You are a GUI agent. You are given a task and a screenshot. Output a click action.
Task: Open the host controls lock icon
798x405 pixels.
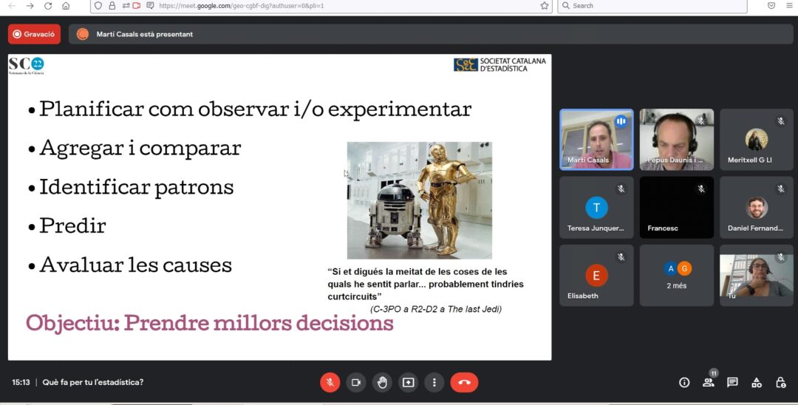click(780, 382)
